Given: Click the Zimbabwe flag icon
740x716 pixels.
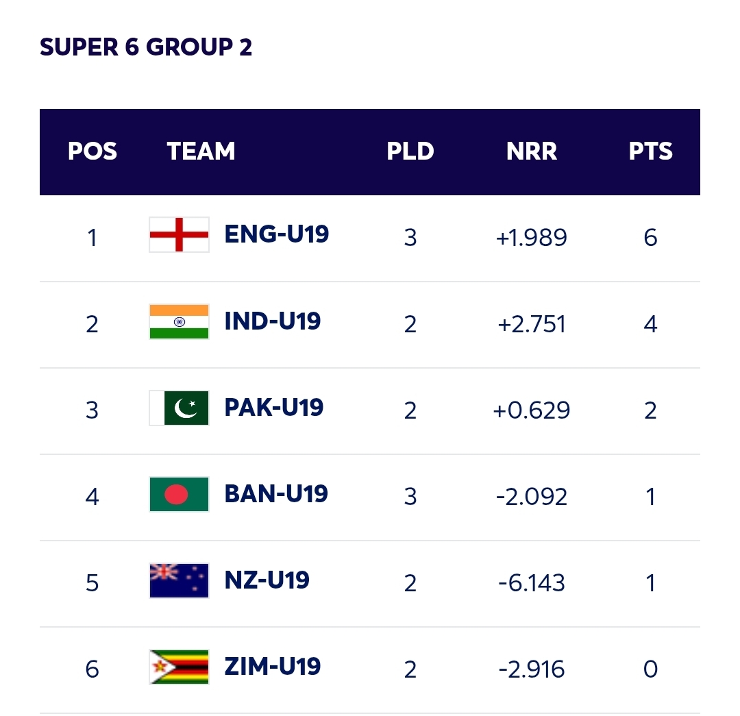Looking at the screenshot, I should pos(179,667).
